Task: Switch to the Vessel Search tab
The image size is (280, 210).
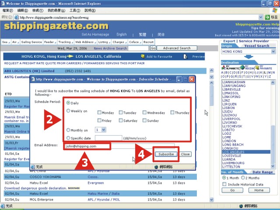Action: (x=257, y=46)
